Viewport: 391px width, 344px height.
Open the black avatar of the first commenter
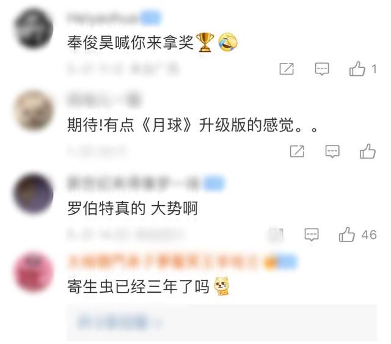pyautogui.click(x=34, y=28)
